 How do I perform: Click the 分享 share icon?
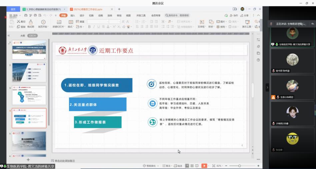(245, 15)
